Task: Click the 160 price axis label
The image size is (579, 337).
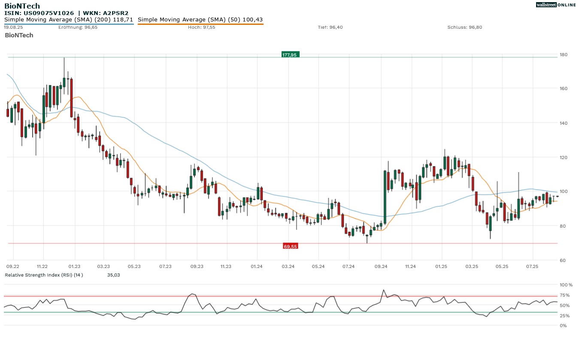Action: 564,89
